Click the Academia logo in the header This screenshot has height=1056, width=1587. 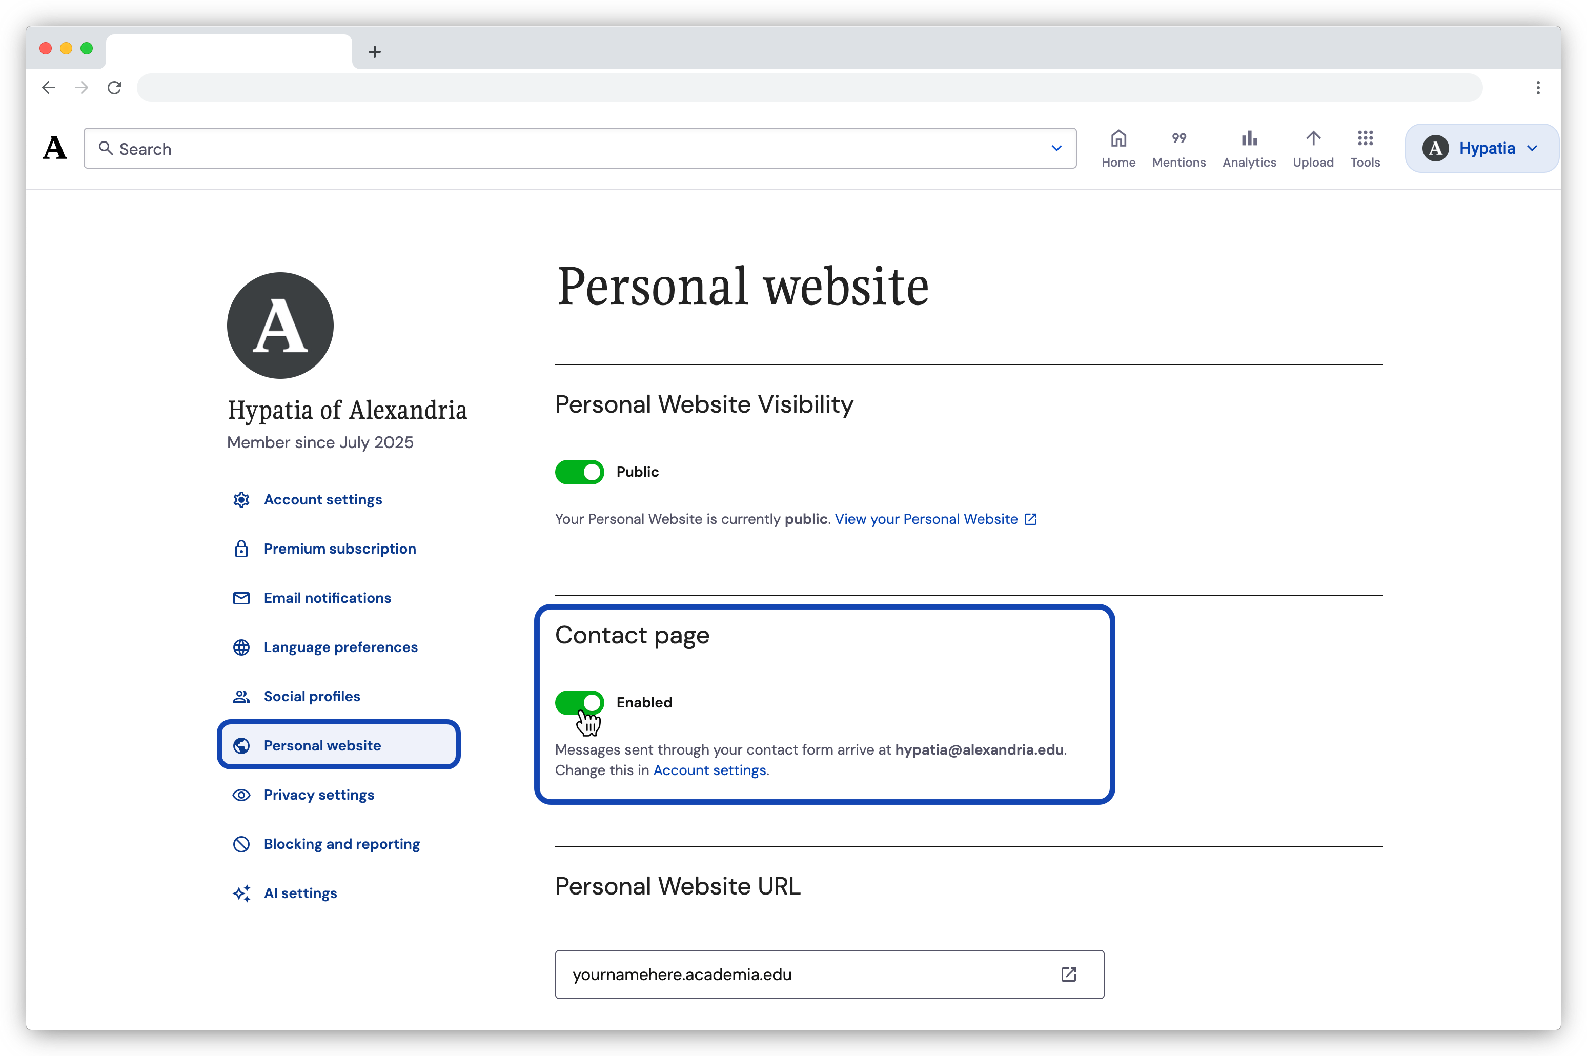54,148
